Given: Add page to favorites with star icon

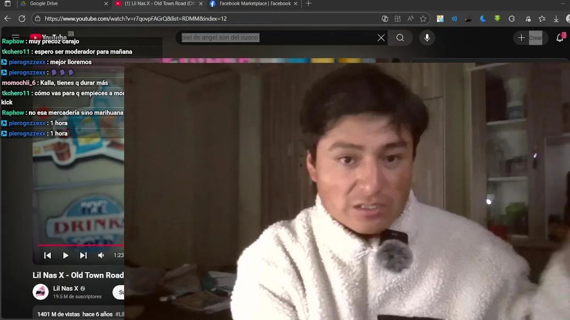Looking at the screenshot, I should click(423, 19).
